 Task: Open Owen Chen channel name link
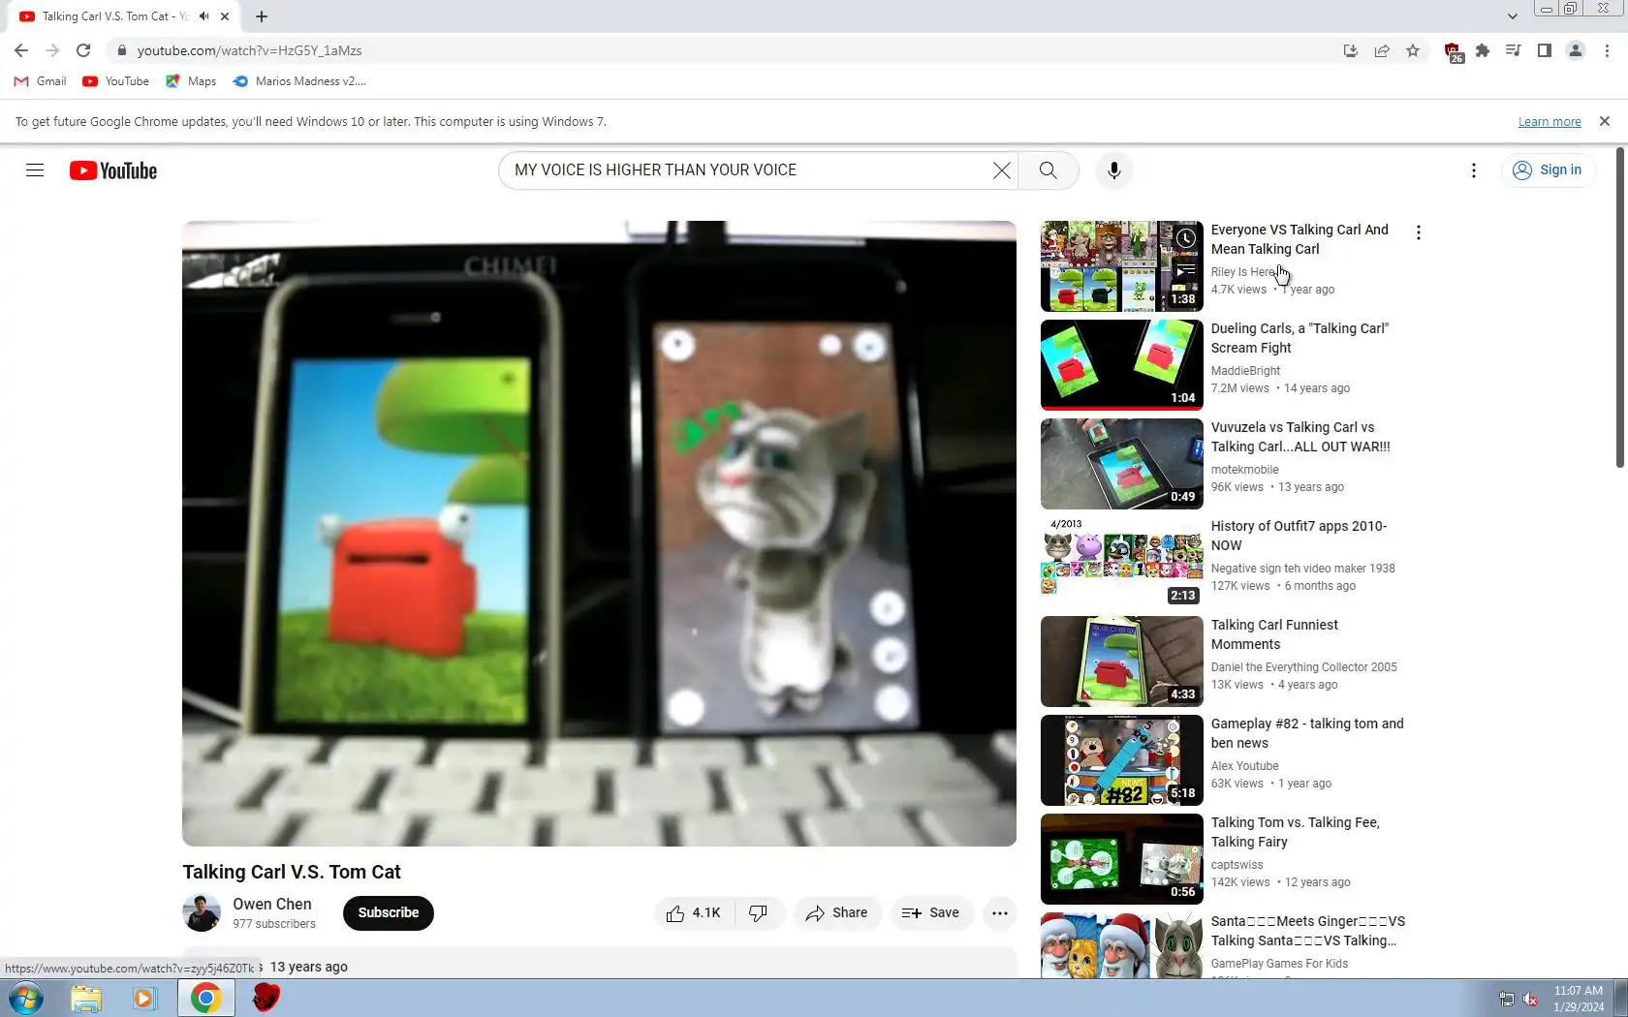tap(272, 905)
